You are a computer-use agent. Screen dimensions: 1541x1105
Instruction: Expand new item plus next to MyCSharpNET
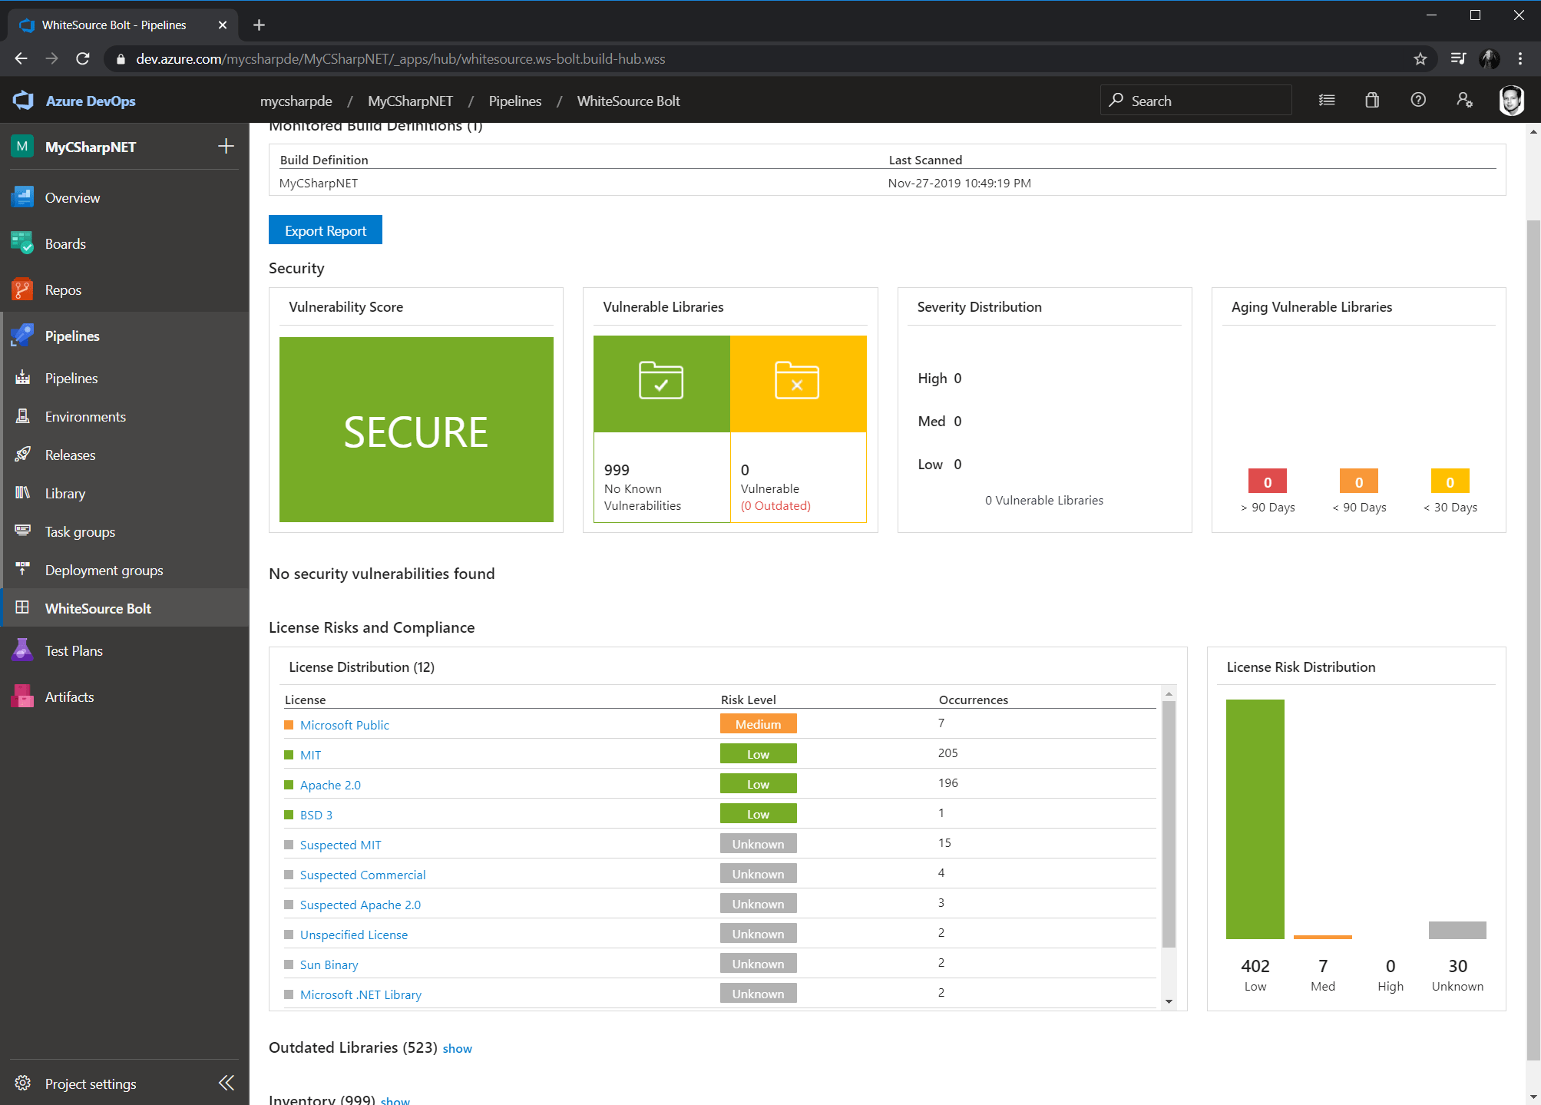pos(226,147)
